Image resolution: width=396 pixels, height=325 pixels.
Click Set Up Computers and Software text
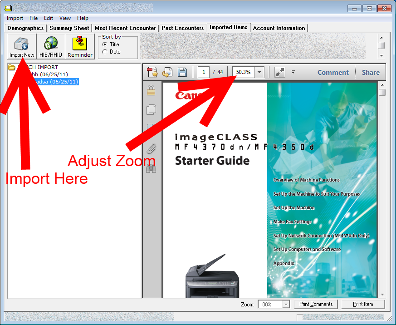pyautogui.click(x=307, y=250)
